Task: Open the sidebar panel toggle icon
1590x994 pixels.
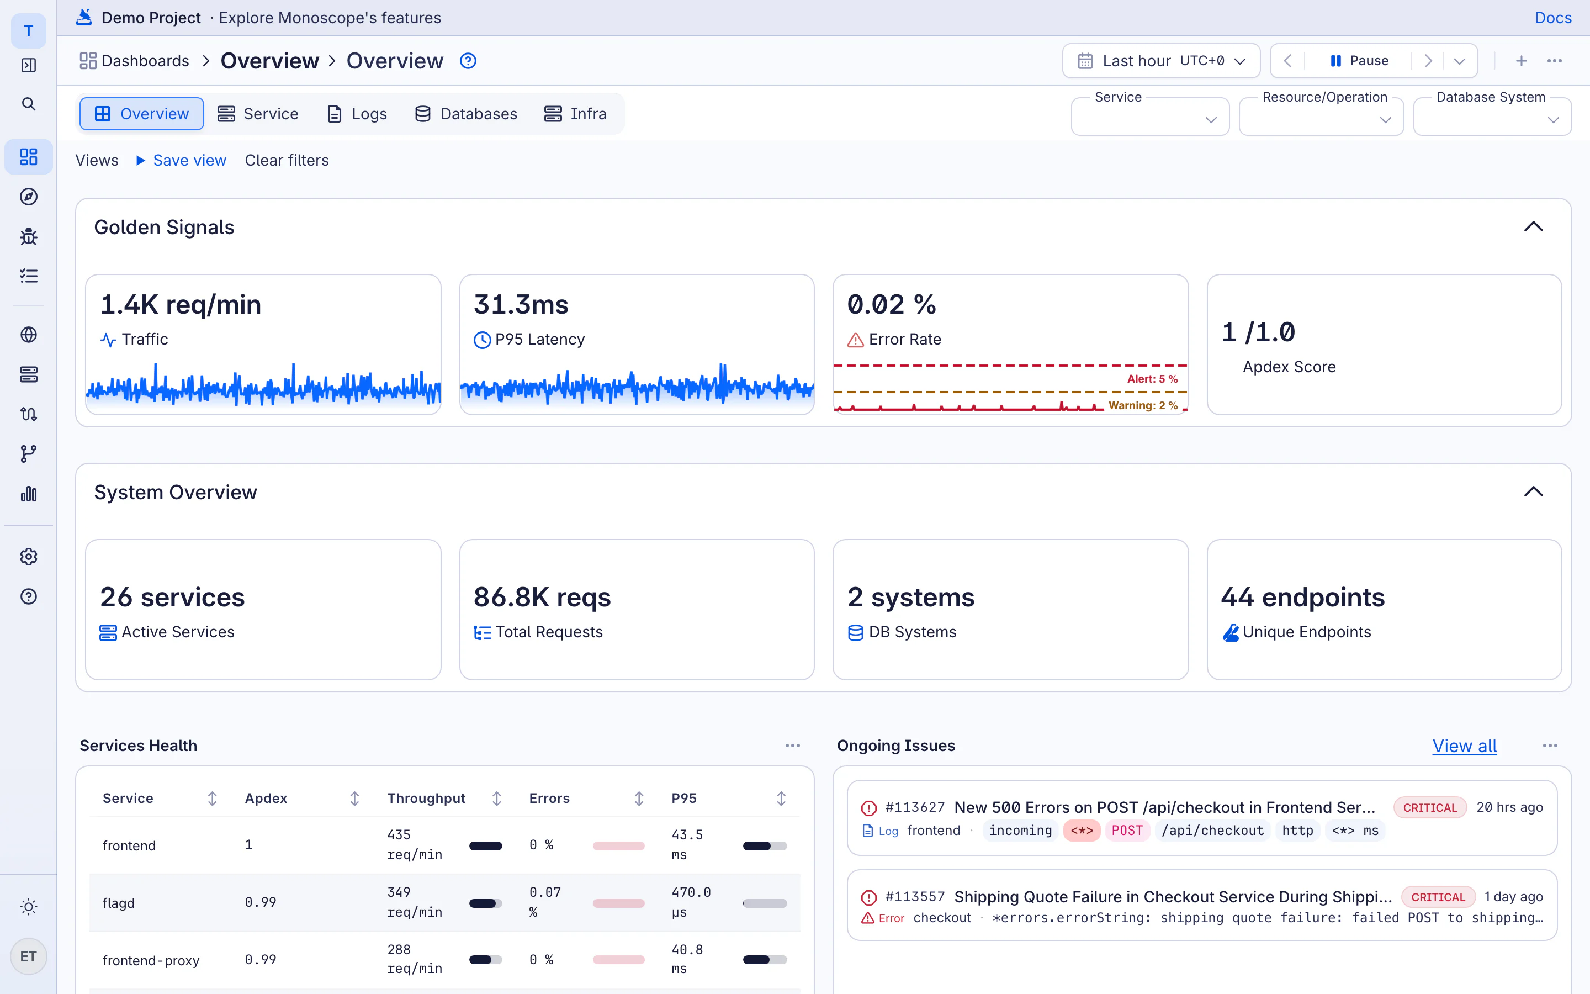Action: pos(28,65)
